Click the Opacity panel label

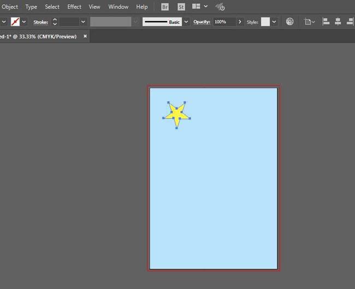202,22
